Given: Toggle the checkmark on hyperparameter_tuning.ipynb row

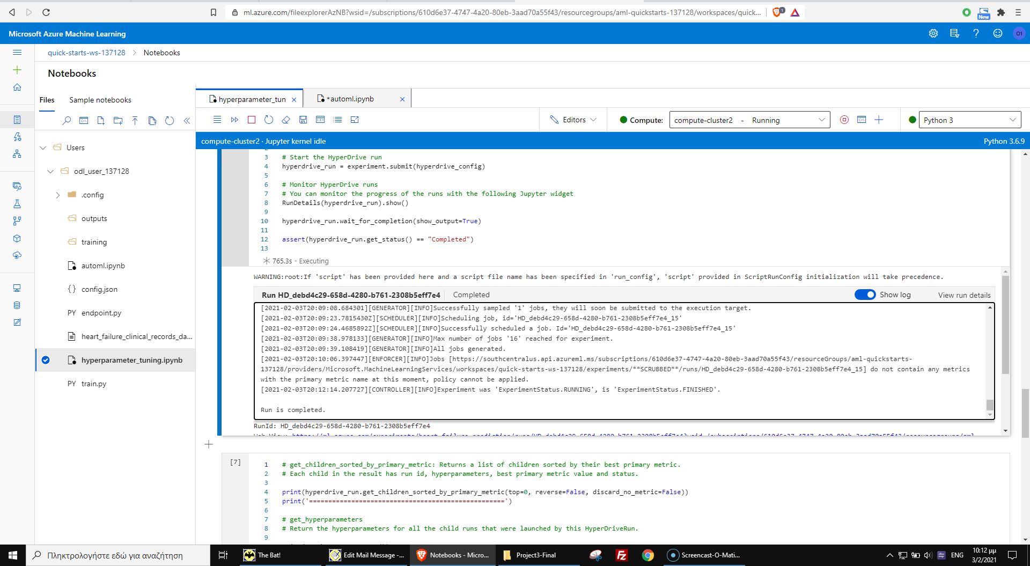Looking at the screenshot, I should 46,360.
